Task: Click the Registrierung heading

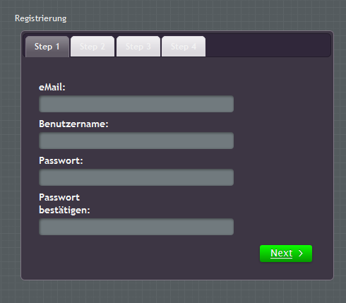Action: click(x=41, y=18)
